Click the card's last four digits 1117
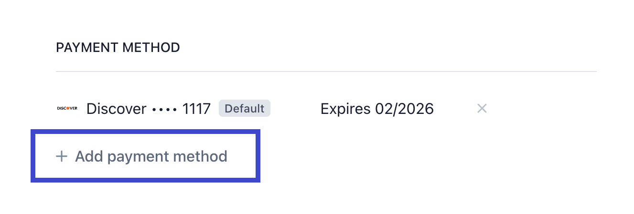 pos(196,109)
